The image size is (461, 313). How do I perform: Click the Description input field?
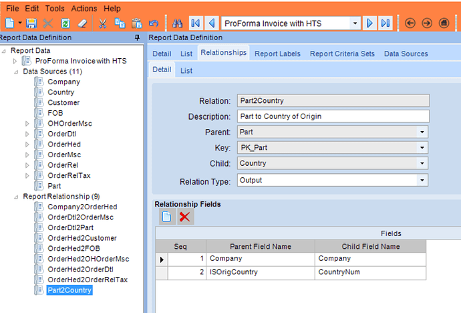pyautogui.click(x=333, y=116)
